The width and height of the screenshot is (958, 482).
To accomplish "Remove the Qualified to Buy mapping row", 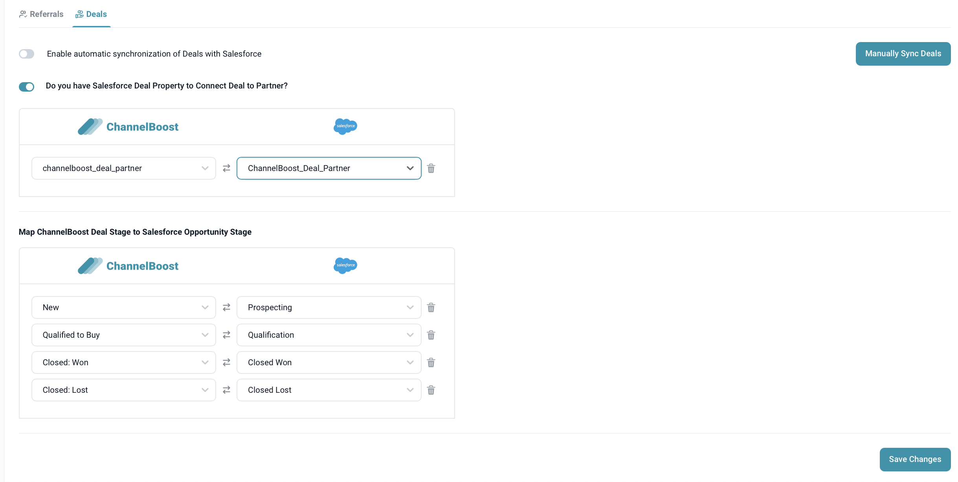I will tap(431, 335).
